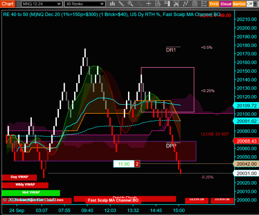259x215 pixels.
Task: Click the 20000.00 price axis label
Action: tap(247, 200)
